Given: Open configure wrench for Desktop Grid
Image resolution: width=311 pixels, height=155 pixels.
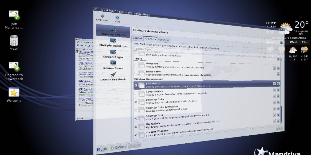Looking at the screenshot, I should tap(274, 109).
